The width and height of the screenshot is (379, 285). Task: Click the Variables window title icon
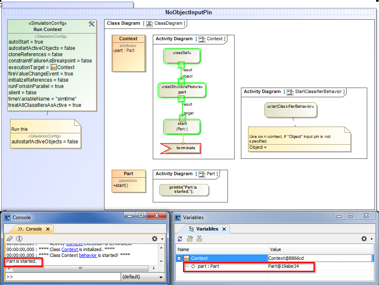[x=178, y=218]
